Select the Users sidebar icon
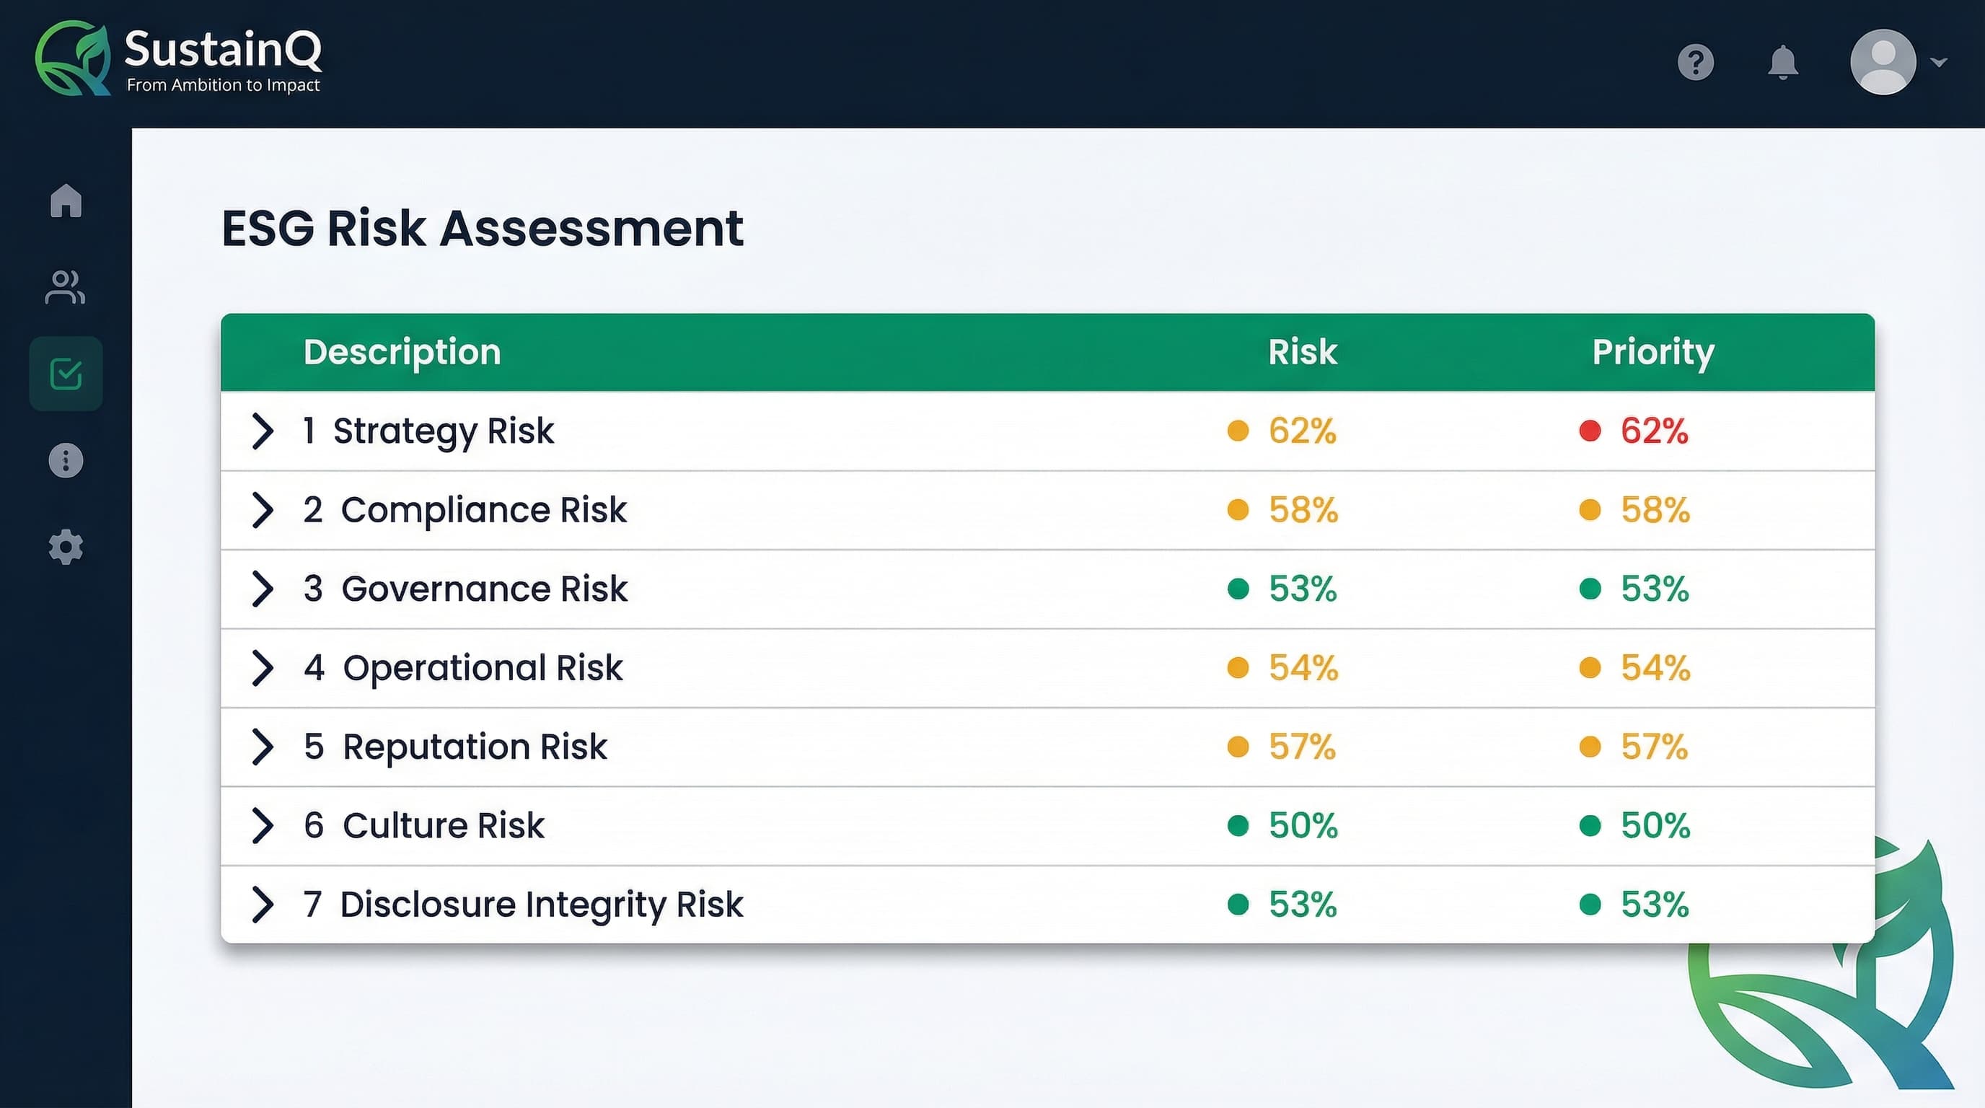 click(66, 287)
